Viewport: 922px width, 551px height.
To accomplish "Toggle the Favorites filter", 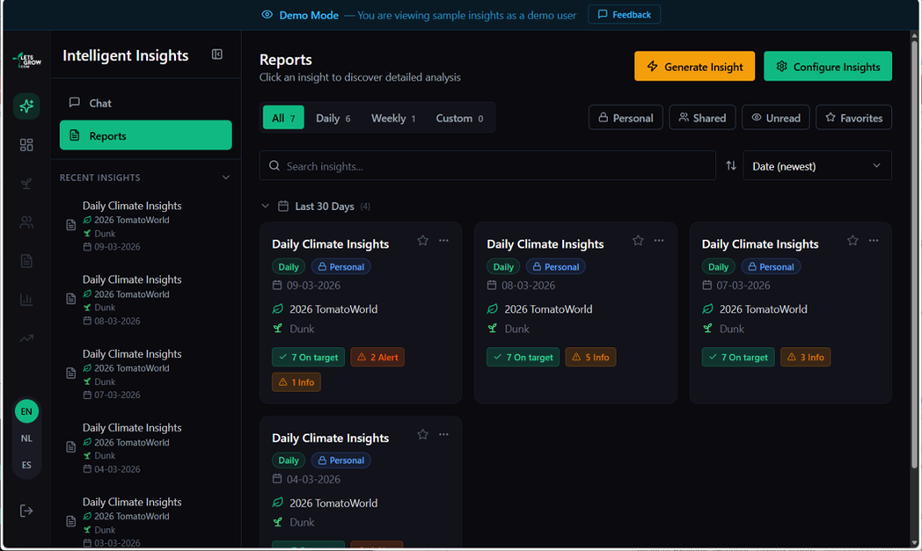I will (853, 118).
